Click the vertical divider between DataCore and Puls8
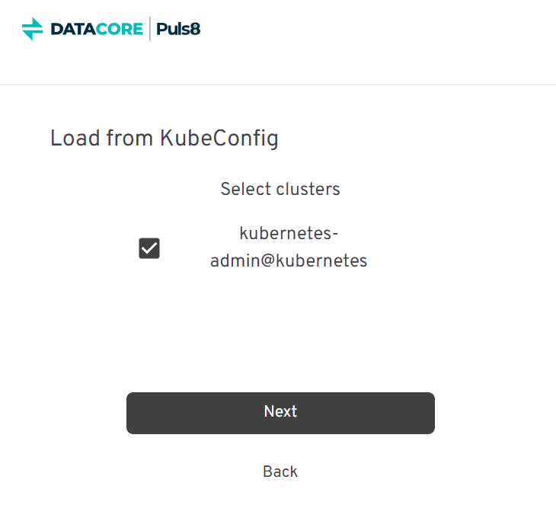Image resolution: width=556 pixels, height=505 pixels. pyautogui.click(x=150, y=29)
